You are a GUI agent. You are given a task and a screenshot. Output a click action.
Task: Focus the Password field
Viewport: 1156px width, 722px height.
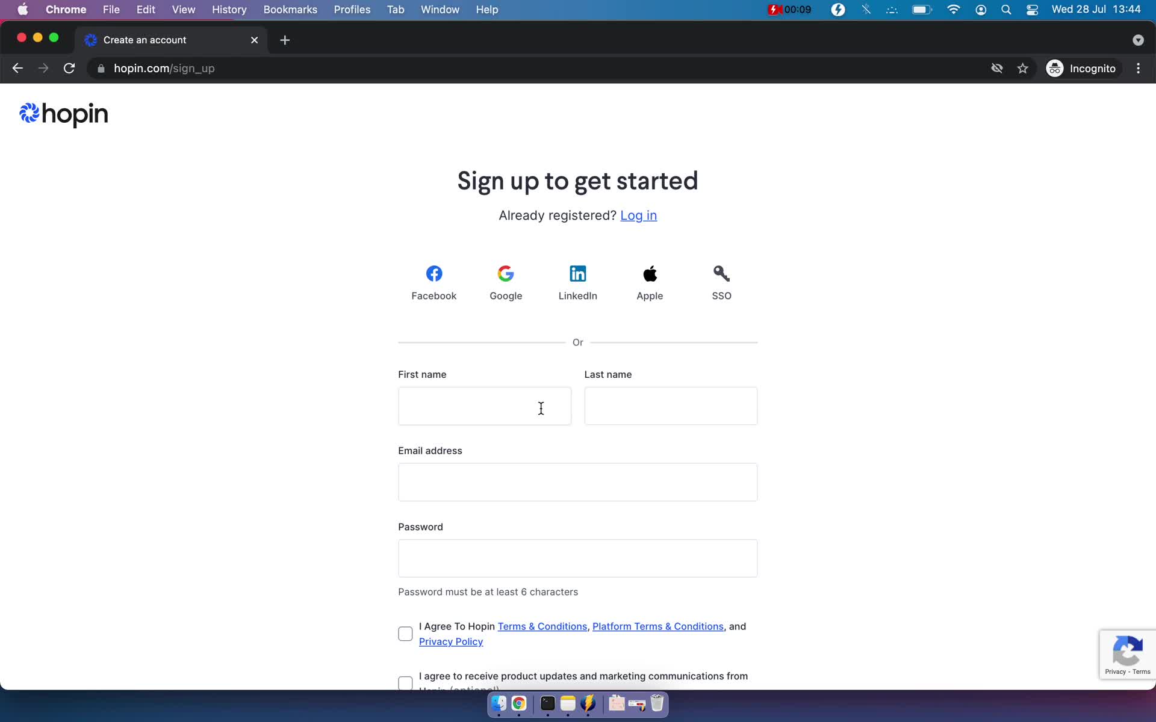[577, 558]
